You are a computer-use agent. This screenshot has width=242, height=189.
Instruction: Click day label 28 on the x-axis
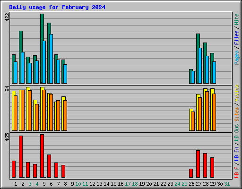(206, 184)
